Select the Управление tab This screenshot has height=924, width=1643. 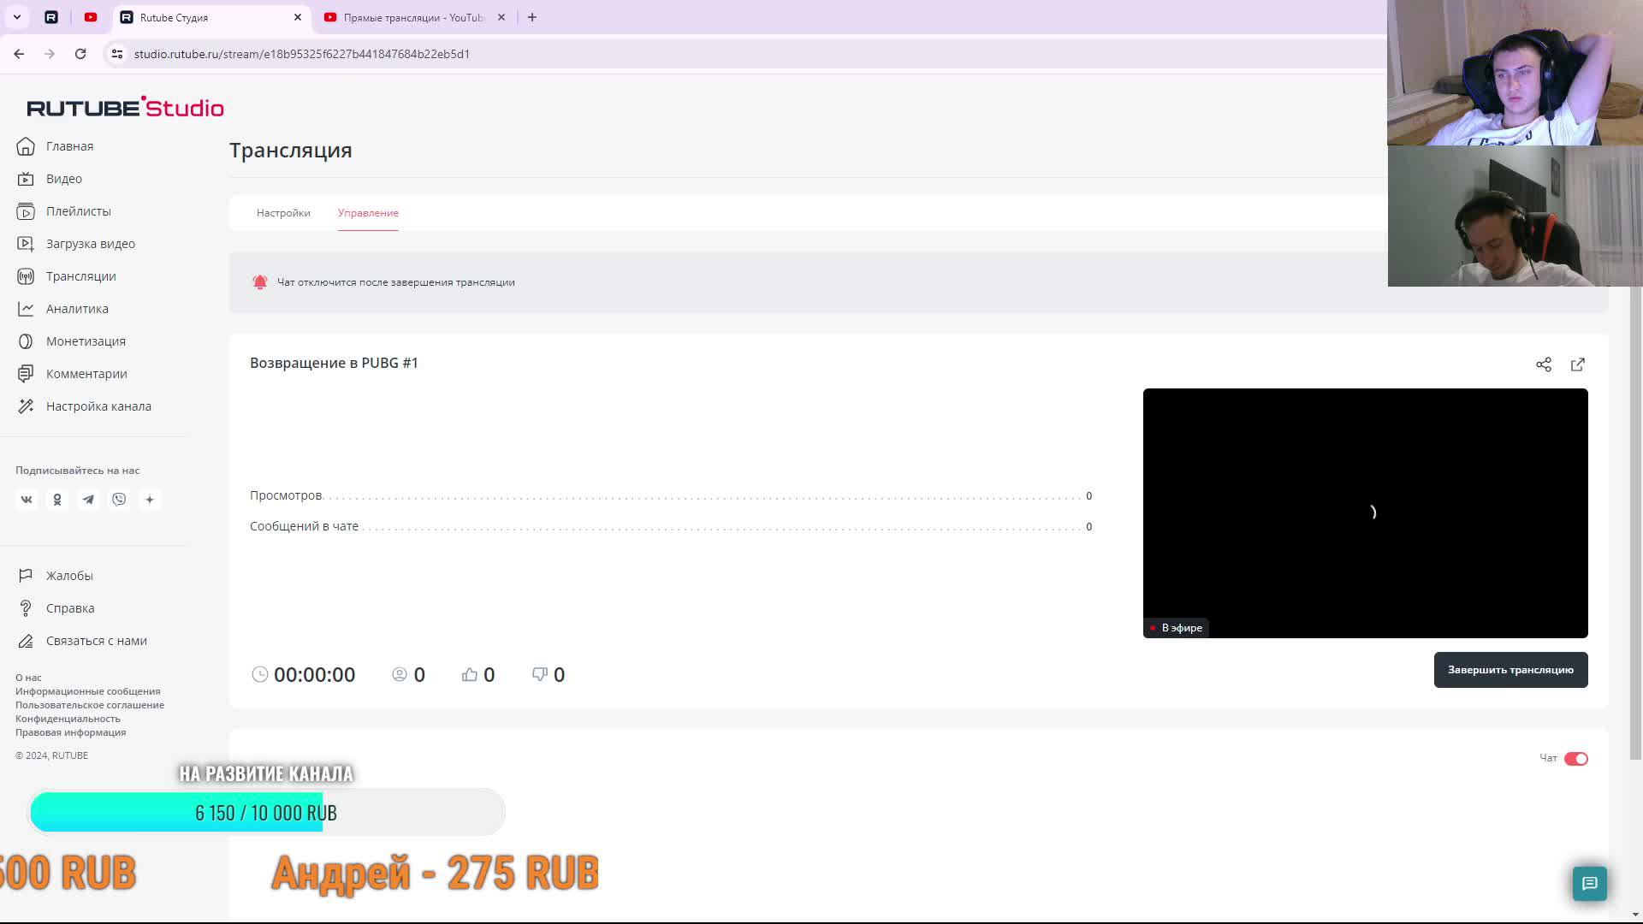pyautogui.click(x=368, y=213)
